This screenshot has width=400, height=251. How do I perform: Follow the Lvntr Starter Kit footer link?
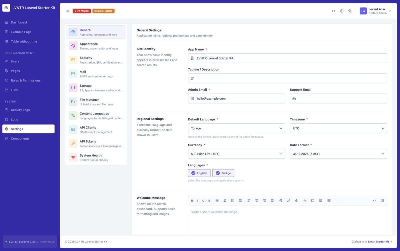click(380, 241)
